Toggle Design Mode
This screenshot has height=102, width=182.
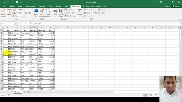[61, 13]
